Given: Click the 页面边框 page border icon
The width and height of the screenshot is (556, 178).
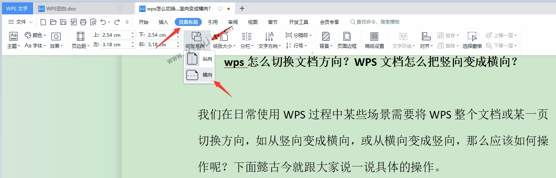Looking at the screenshot, I should pyautogui.click(x=347, y=36).
